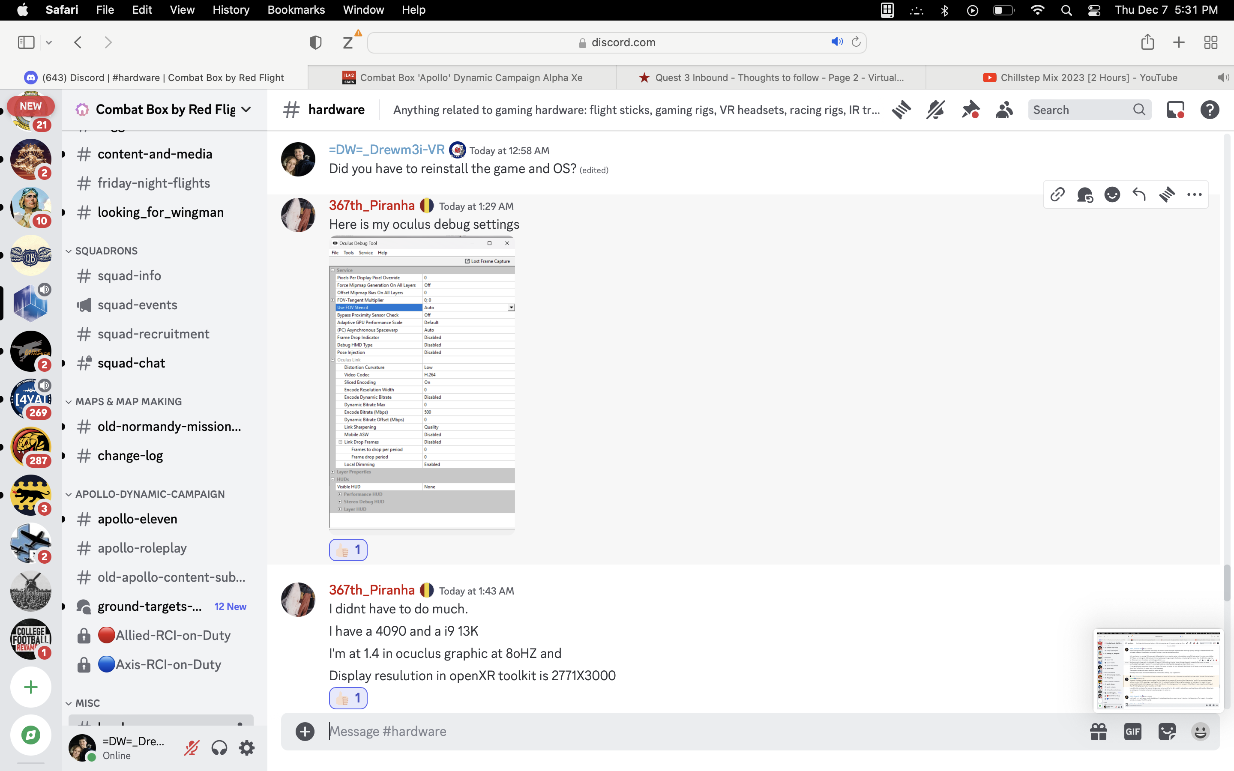The image size is (1234, 771).
Task: Click the 367th_Piranha username at 1:43 AM
Action: (372, 590)
